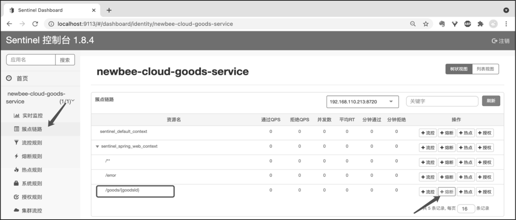This screenshot has height=220, width=516.
Task: Open the extensions puzzle piece menu
Action: (x=480, y=24)
